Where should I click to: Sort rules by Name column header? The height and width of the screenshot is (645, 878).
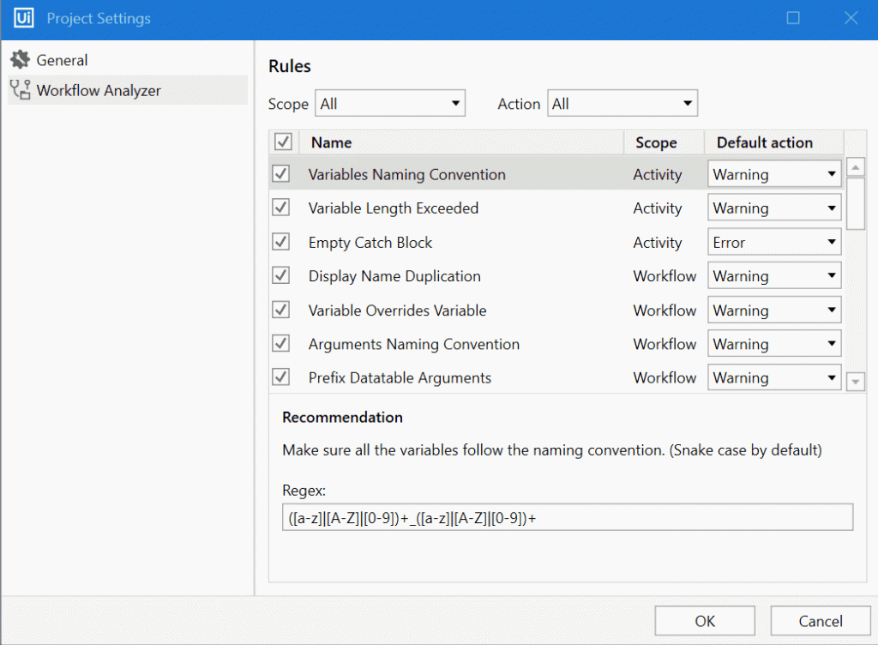pos(462,142)
